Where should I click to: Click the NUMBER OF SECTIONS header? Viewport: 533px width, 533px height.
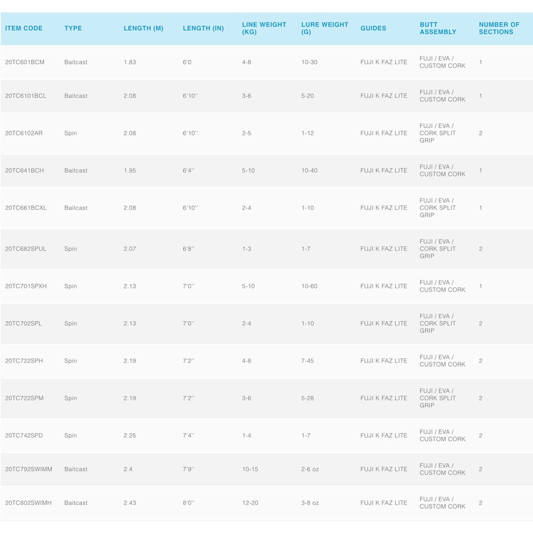tap(499, 29)
